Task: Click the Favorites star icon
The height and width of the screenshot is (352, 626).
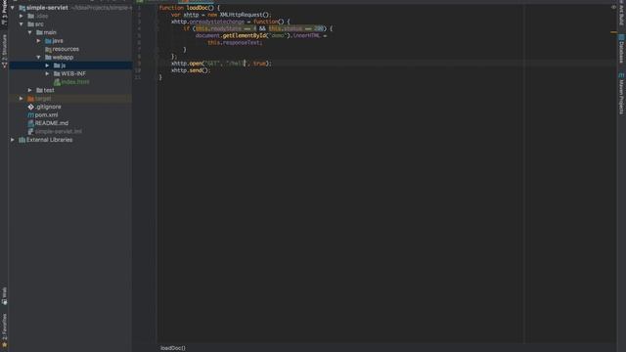Action: coord(4,345)
